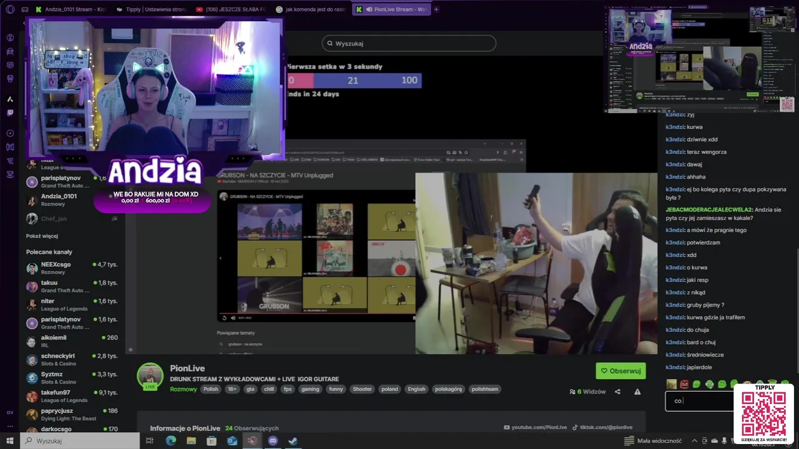Select the poland stream tag
This screenshot has height=449, width=799.
coord(390,389)
